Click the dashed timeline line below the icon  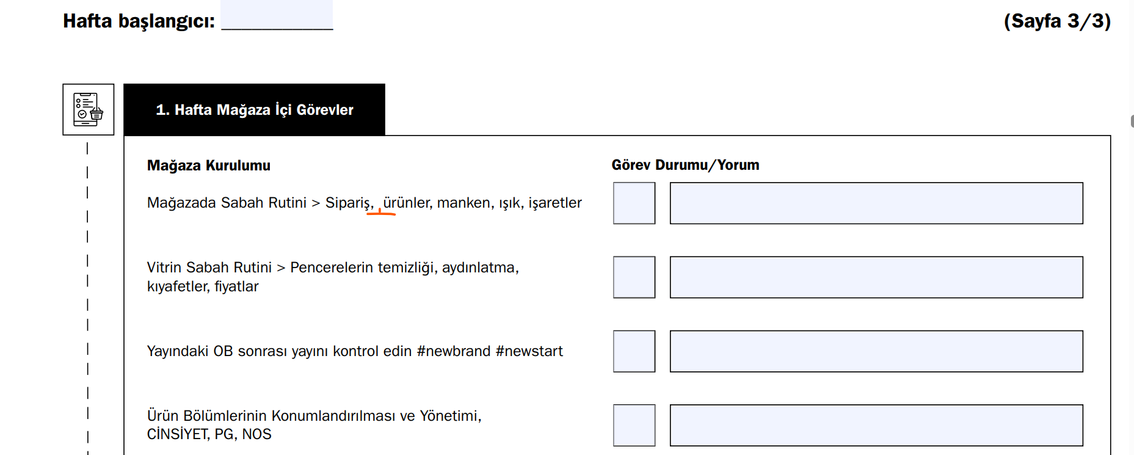(87, 298)
